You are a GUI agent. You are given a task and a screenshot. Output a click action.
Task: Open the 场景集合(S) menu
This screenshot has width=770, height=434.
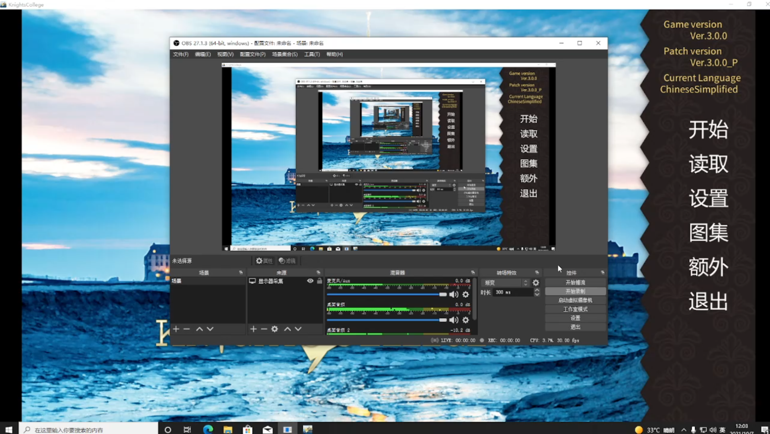pyautogui.click(x=285, y=54)
